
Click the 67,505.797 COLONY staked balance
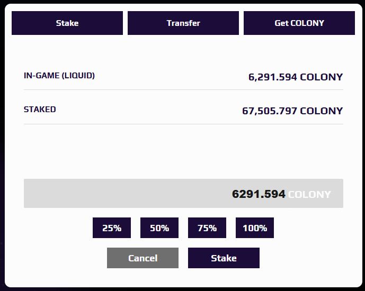tap(292, 111)
